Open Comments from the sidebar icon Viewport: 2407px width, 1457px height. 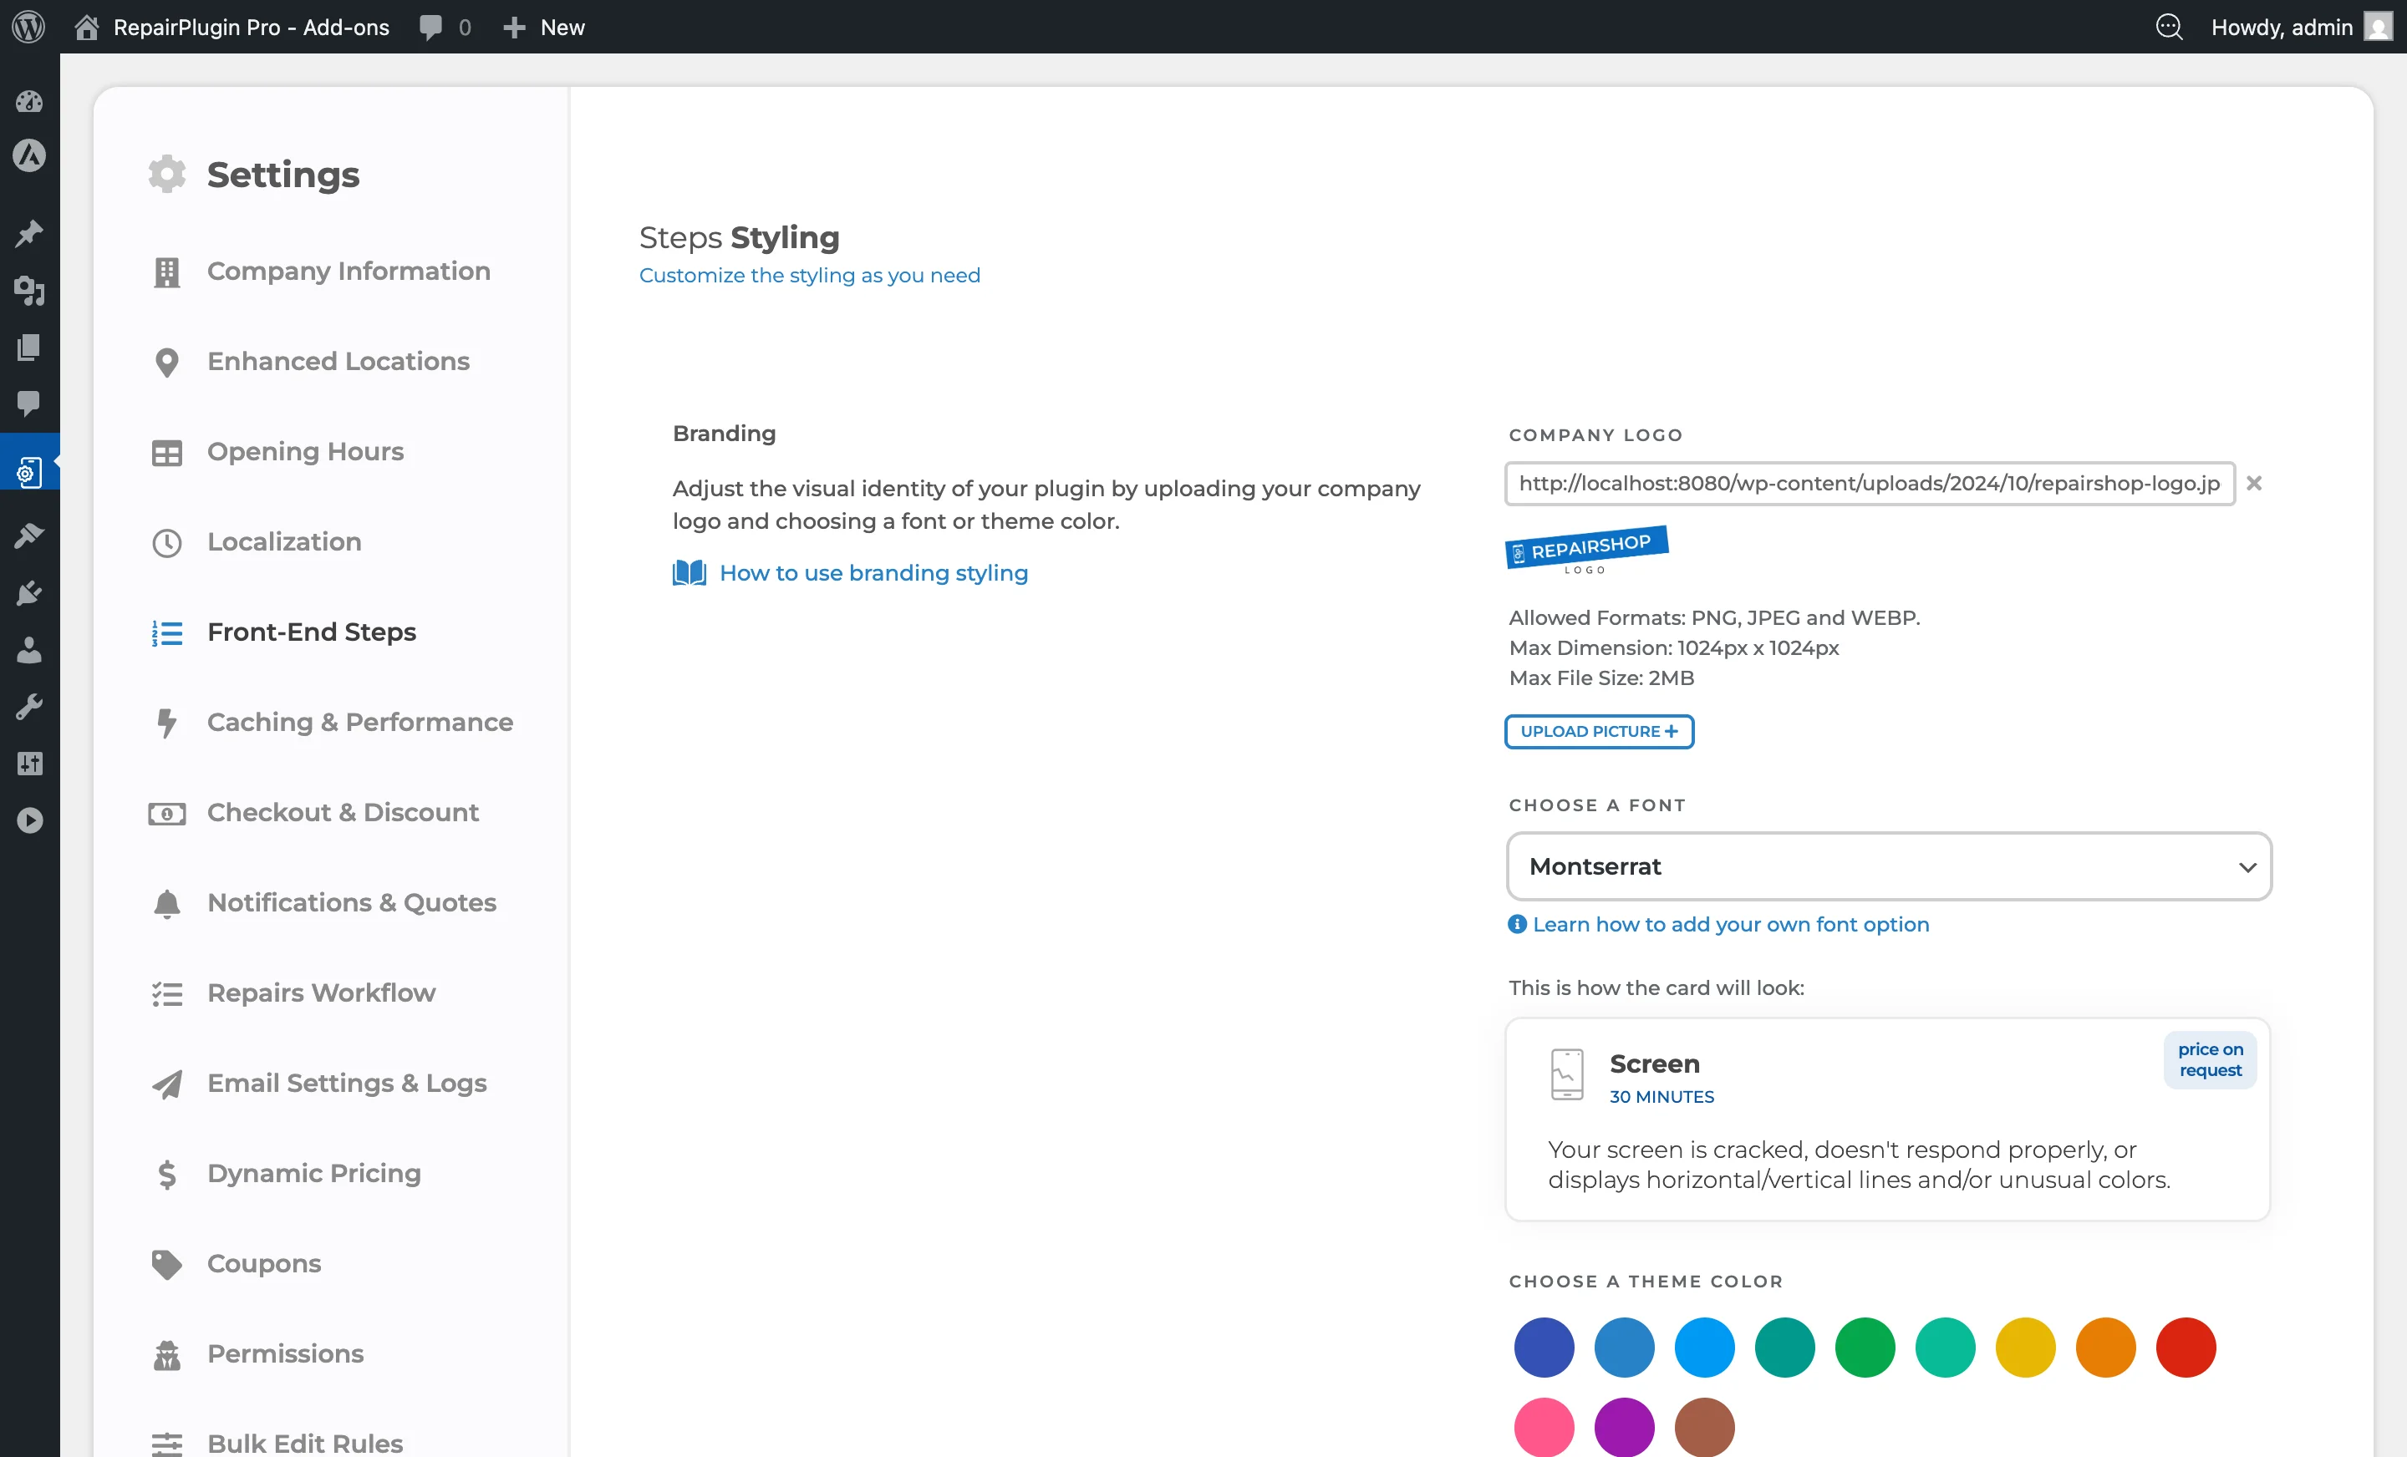(29, 404)
